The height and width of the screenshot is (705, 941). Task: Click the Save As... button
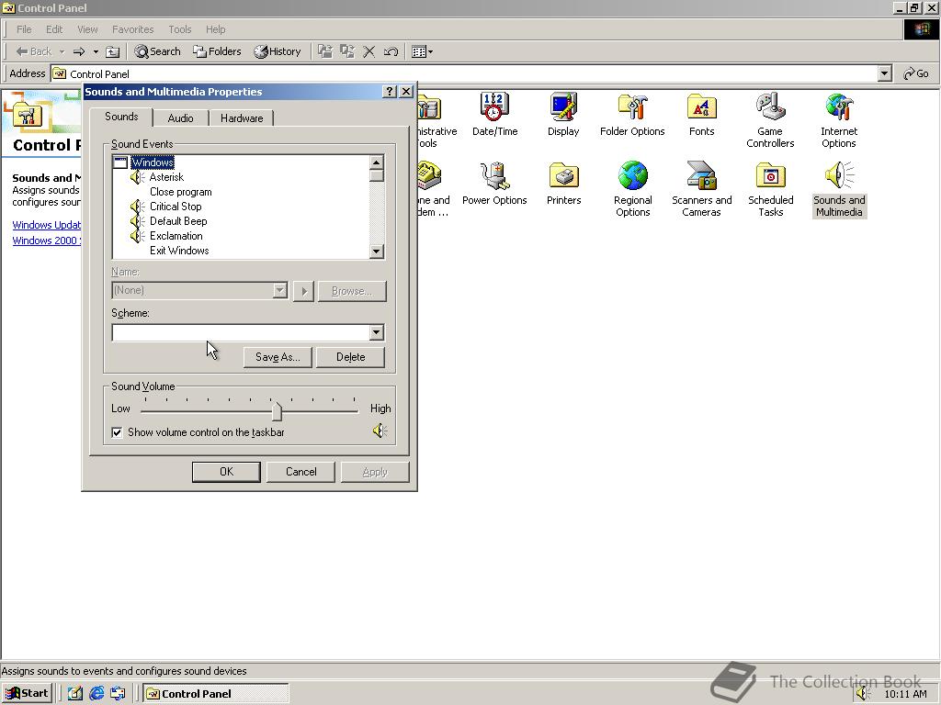tap(277, 357)
